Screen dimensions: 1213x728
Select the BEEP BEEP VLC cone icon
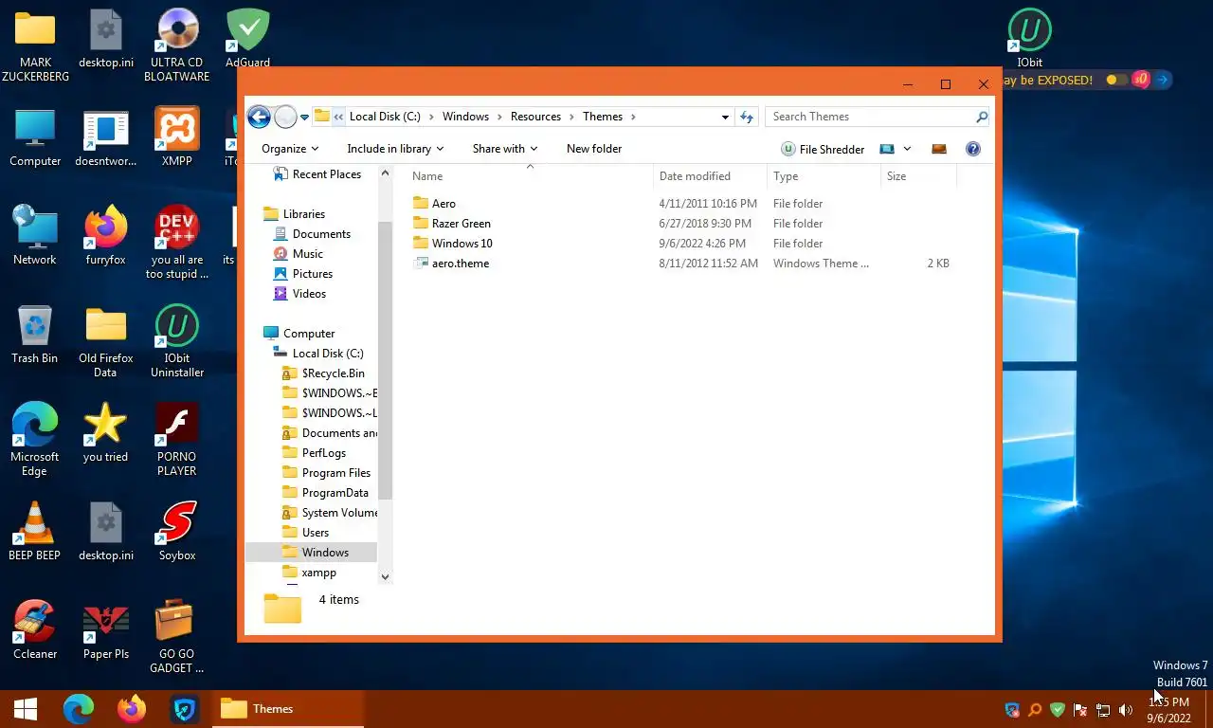coord(35,532)
